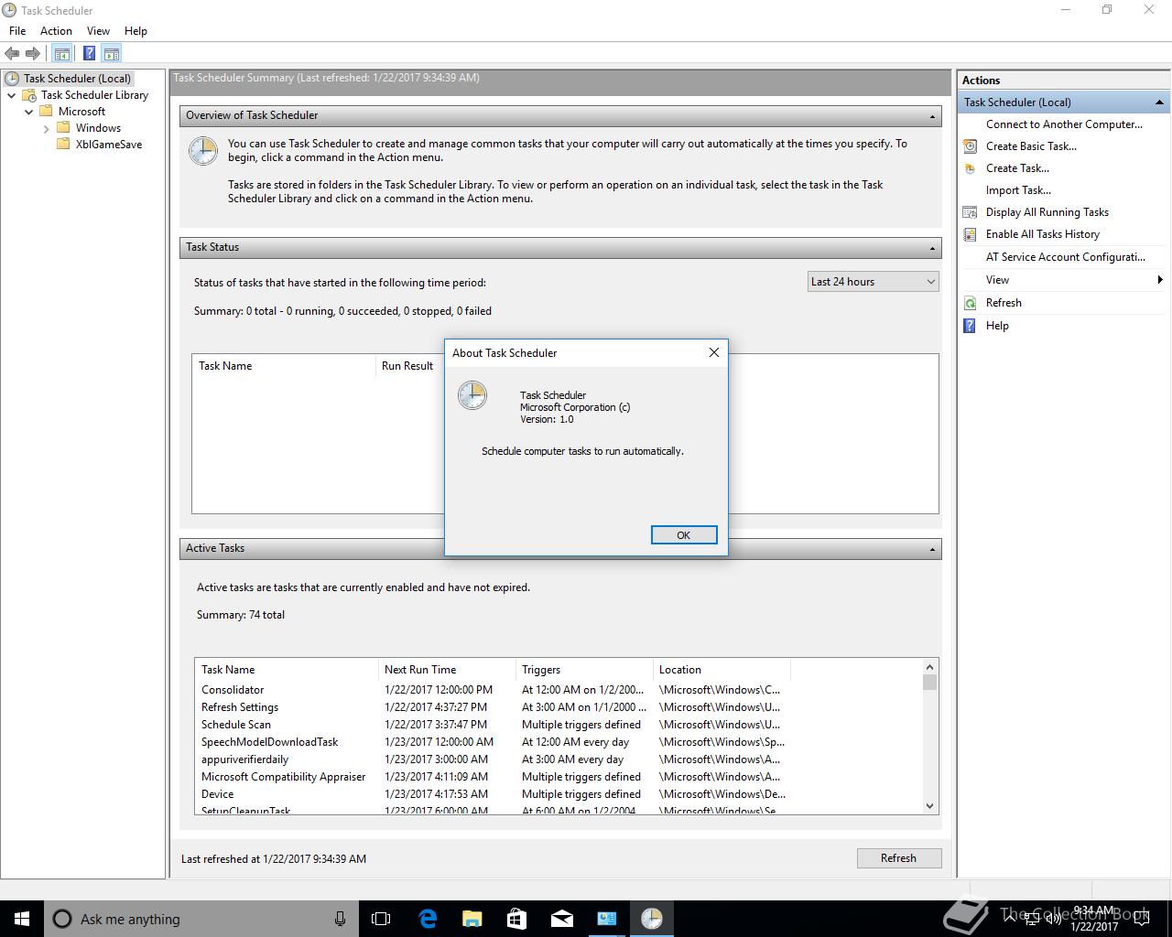The width and height of the screenshot is (1172, 937).
Task: Click the Task Scheduler clock icon in taskbar
Action: pyautogui.click(x=652, y=919)
